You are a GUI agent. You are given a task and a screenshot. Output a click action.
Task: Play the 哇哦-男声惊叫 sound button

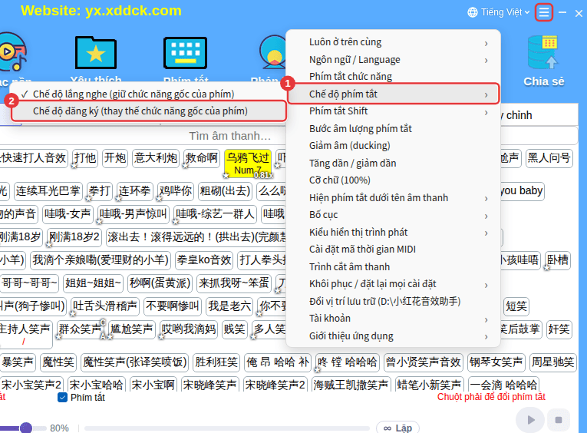[133, 214]
